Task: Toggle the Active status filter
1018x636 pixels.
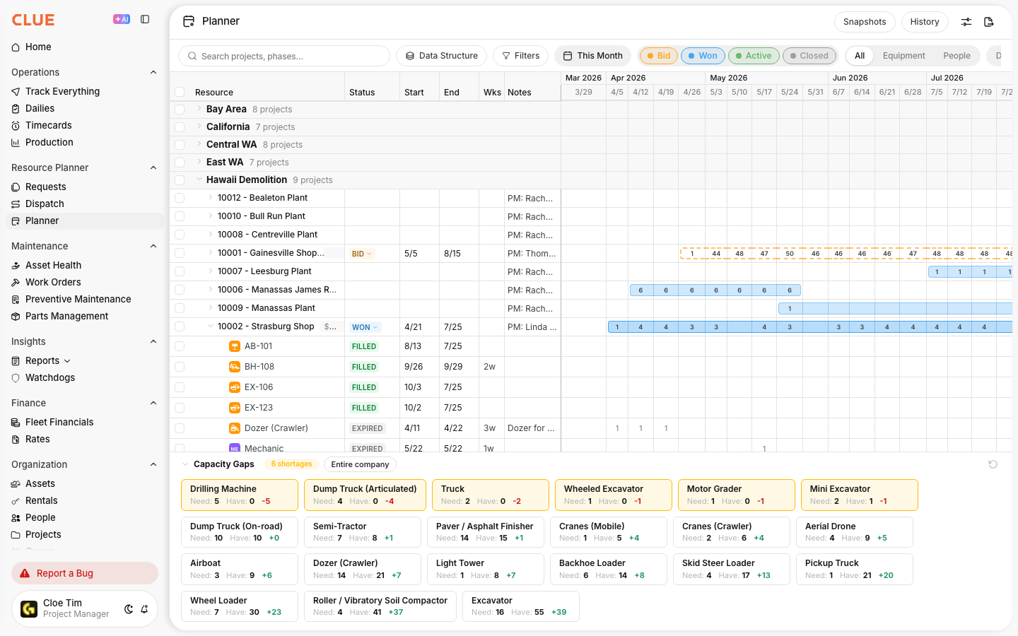Action: 754,56
